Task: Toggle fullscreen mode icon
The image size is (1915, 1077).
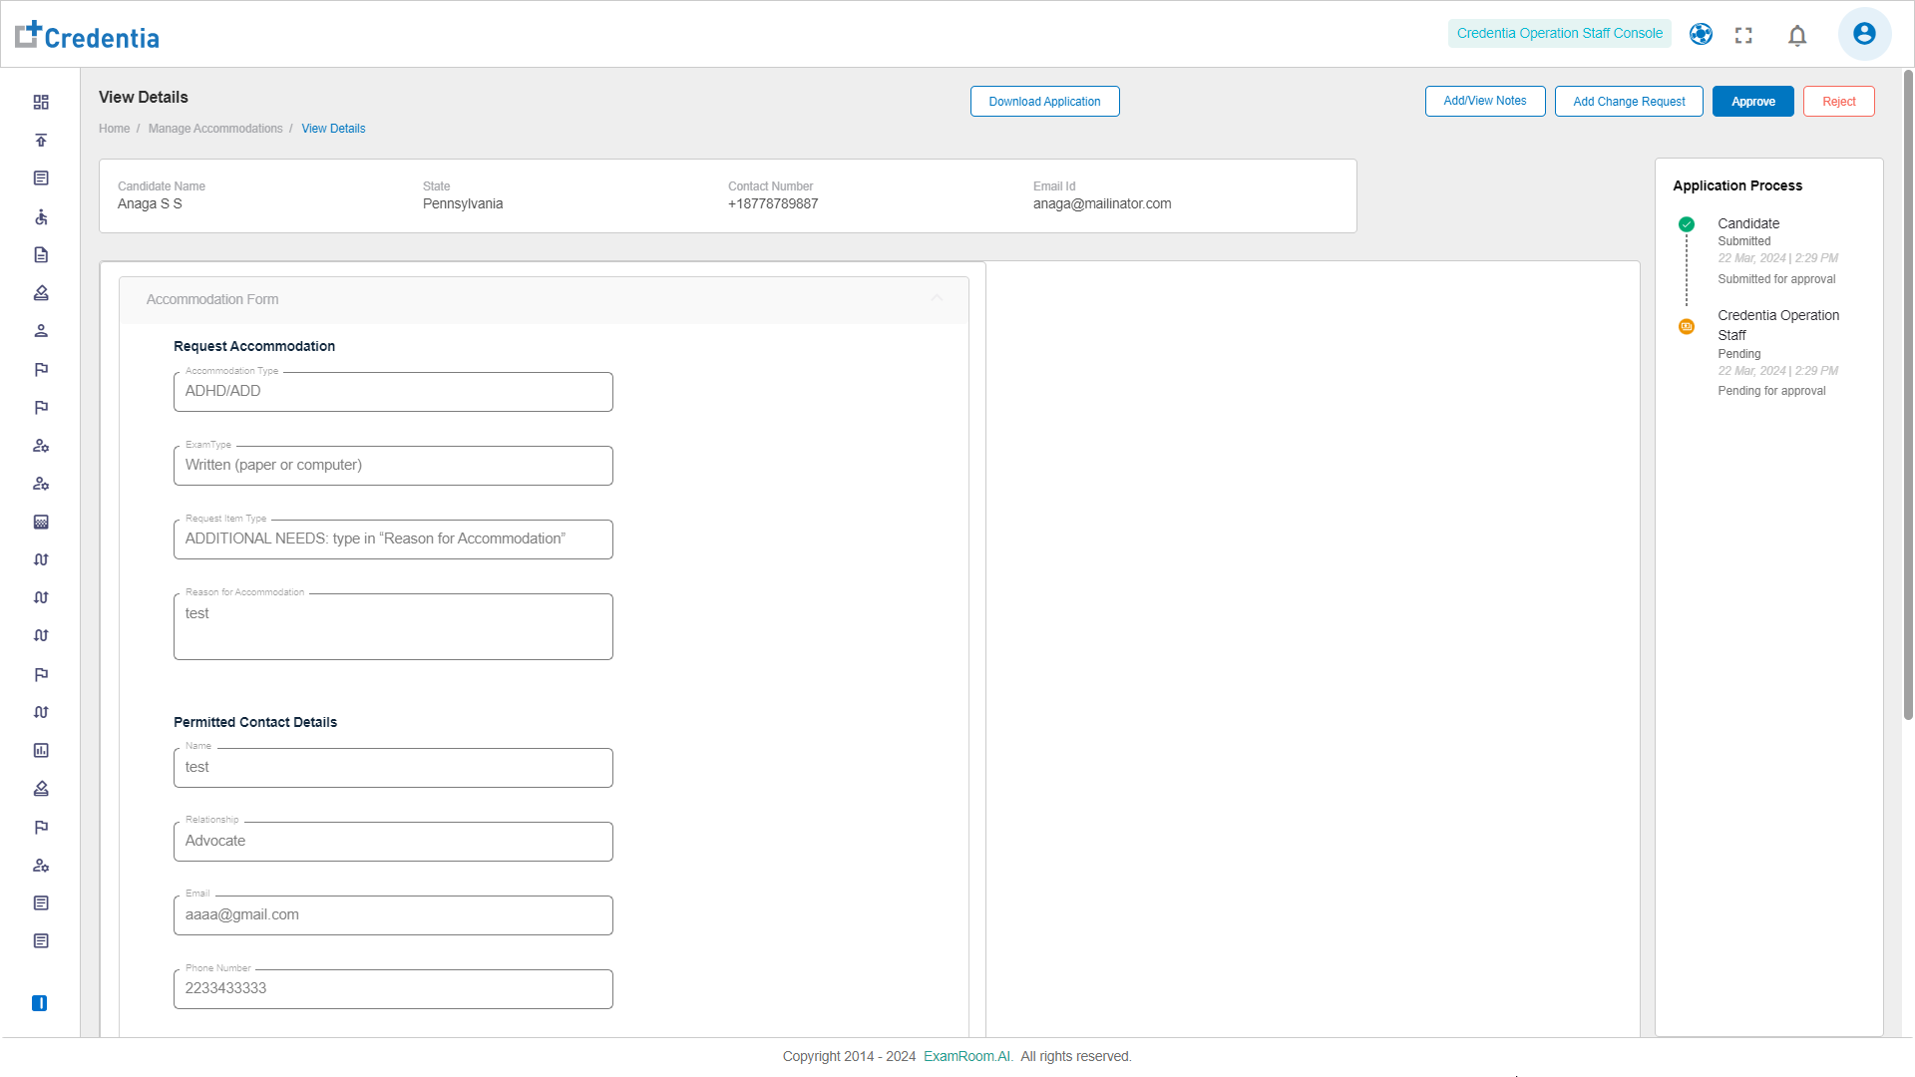Action: tap(1743, 36)
